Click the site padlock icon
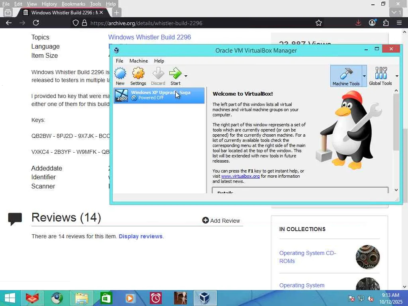 84,23
